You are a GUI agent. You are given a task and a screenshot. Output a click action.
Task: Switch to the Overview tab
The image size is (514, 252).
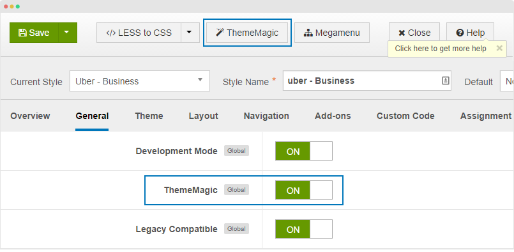click(x=30, y=116)
